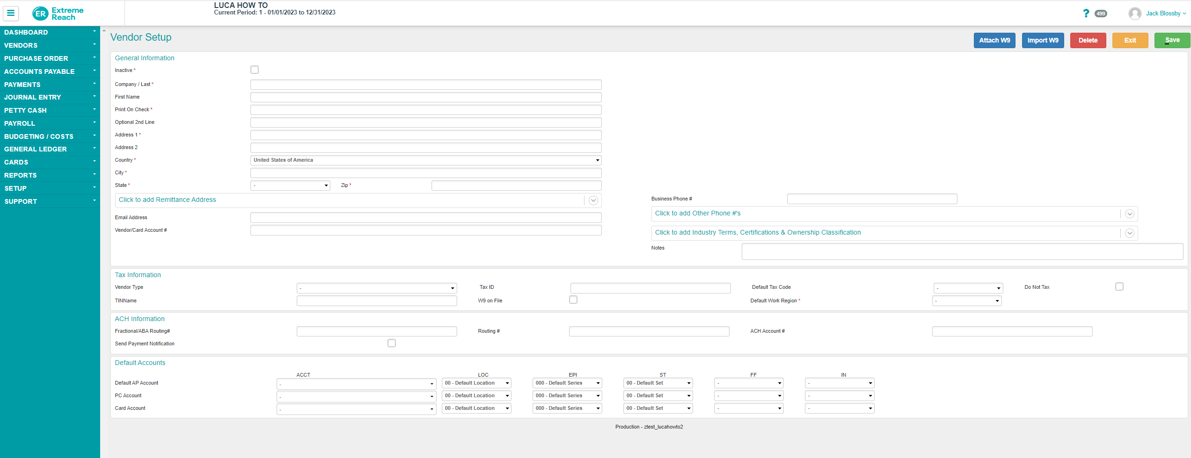Click into the Company / Last field

pyautogui.click(x=425, y=85)
